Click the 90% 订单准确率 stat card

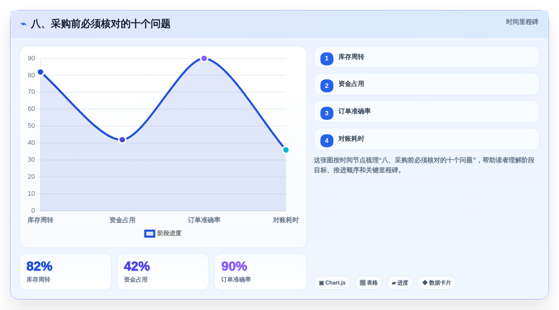(x=260, y=272)
